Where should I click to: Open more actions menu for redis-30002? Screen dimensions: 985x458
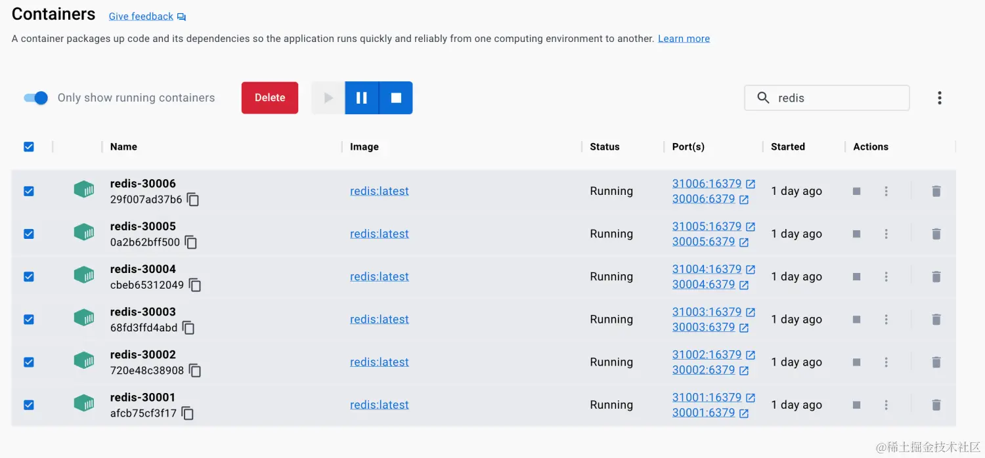click(886, 362)
